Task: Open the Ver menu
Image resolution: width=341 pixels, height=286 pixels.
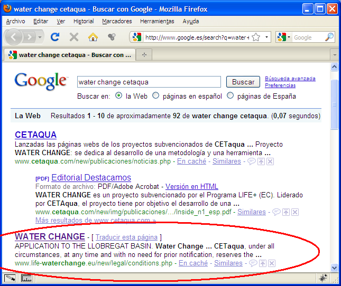Action: 61,21
